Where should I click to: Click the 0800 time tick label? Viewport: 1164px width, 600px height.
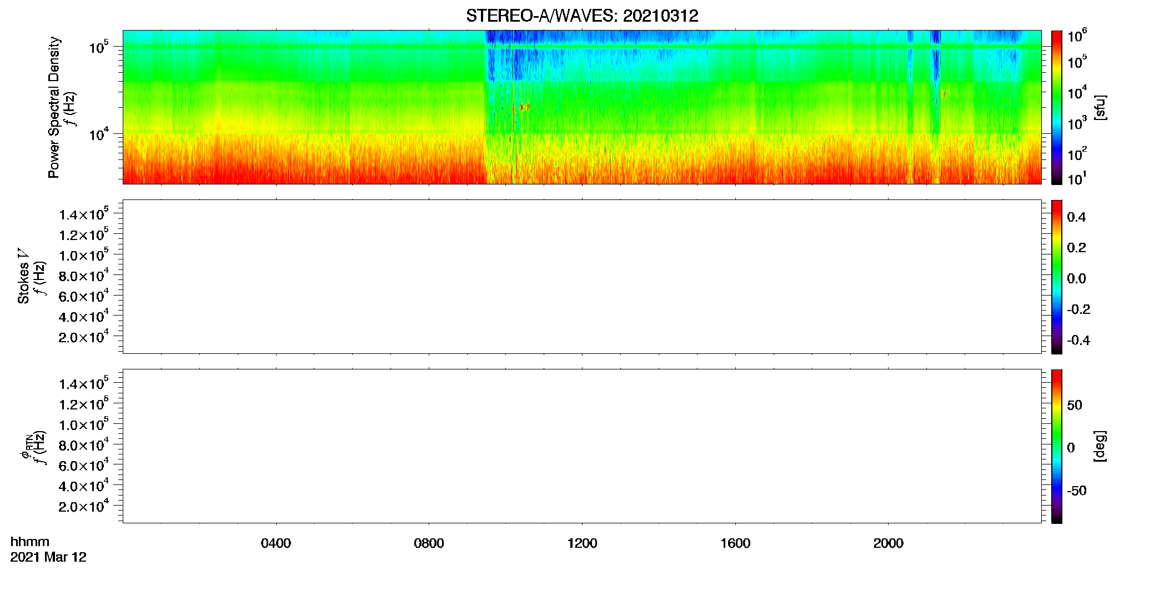coord(429,543)
